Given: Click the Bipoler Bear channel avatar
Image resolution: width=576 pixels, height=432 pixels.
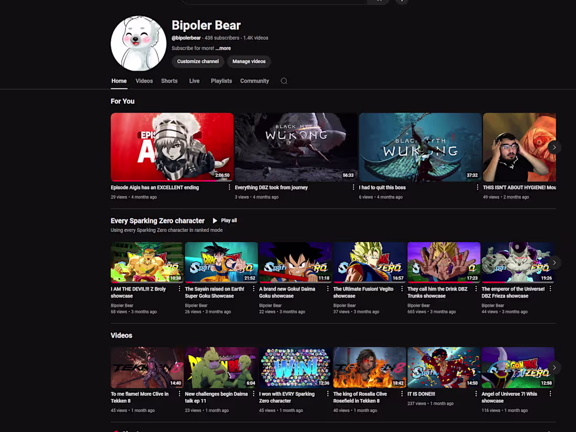Looking at the screenshot, I should pyautogui.click(x=138, y=43).
